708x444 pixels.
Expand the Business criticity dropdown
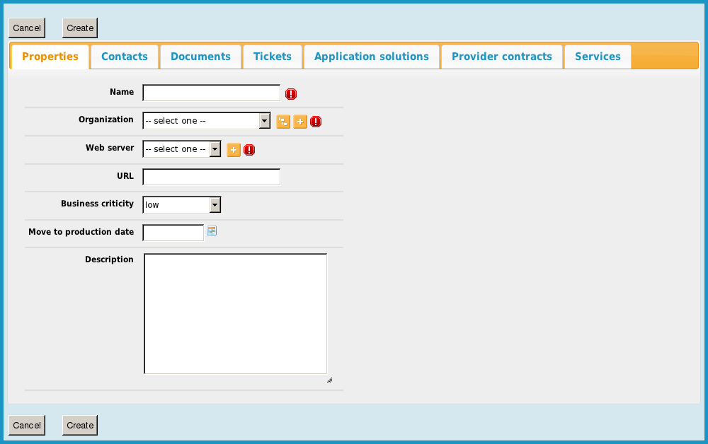coord(182,205)
